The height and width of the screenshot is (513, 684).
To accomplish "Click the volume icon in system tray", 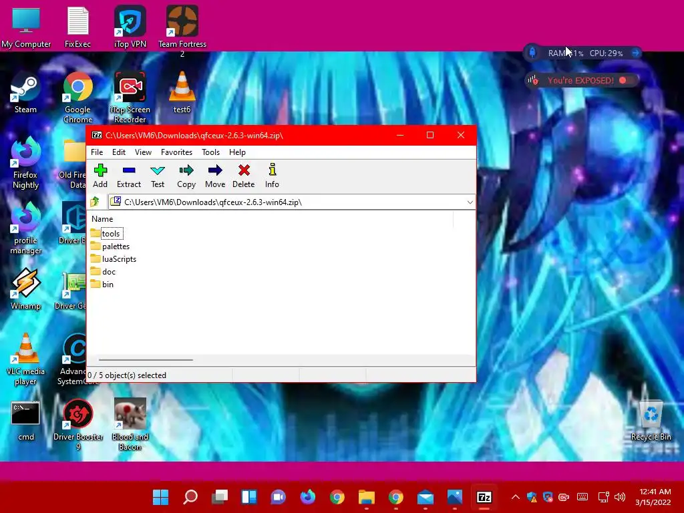I will 620,497.
